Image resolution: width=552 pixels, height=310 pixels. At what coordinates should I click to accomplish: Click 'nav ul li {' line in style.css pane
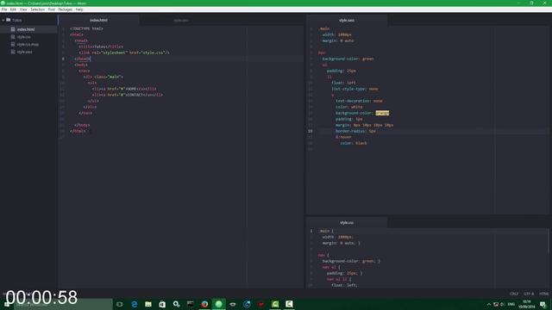tap(339, 279)
